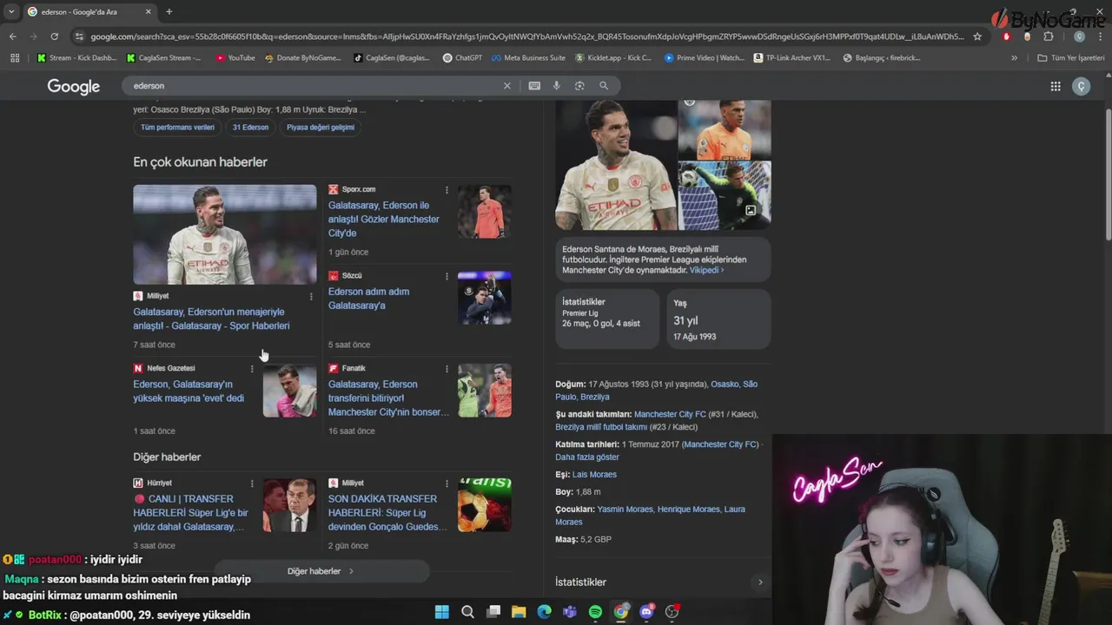
Task: Open the Google apps grid
Action: coord(1056,86)
